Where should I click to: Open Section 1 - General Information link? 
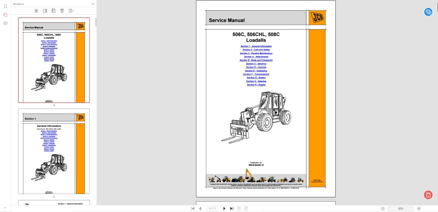256,46
